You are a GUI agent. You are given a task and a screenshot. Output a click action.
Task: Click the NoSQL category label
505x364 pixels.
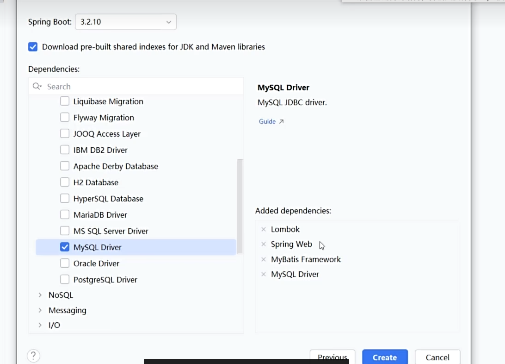click(x=61, y=295)
